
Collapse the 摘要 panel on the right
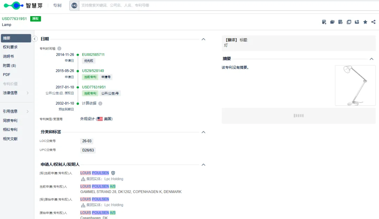(372, 59)
